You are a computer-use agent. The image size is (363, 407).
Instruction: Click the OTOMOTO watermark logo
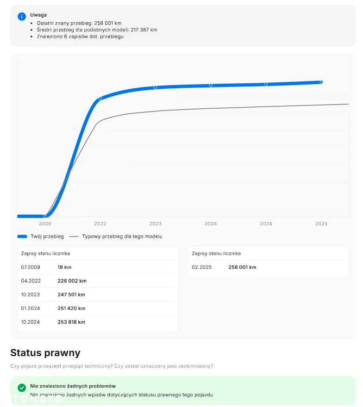tap(33, 399)
